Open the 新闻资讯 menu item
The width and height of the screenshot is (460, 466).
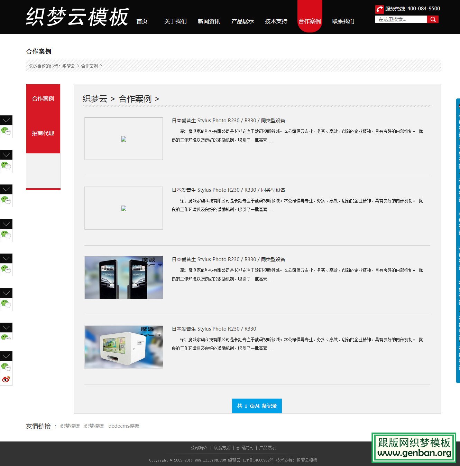tap(209, 21)
